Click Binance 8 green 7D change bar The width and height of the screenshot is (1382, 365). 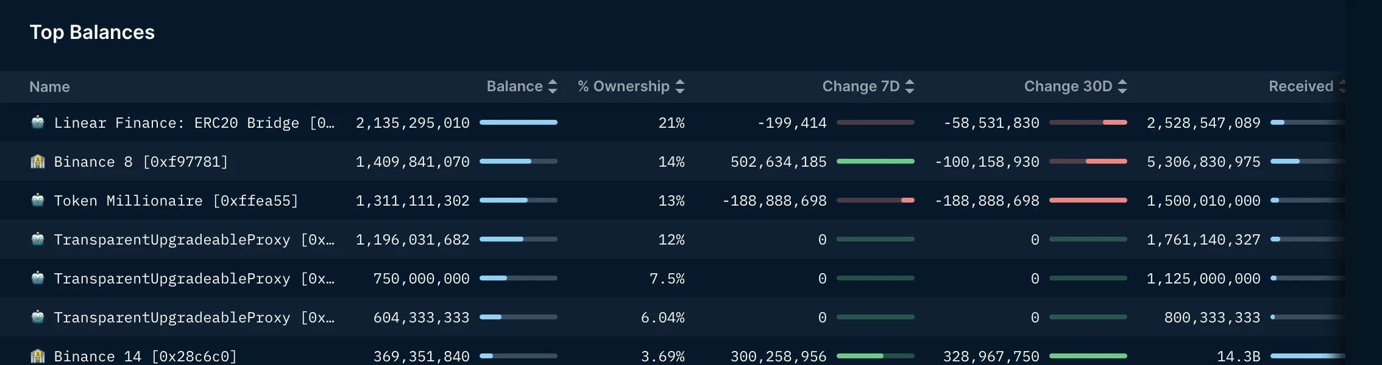coord(875,161)
